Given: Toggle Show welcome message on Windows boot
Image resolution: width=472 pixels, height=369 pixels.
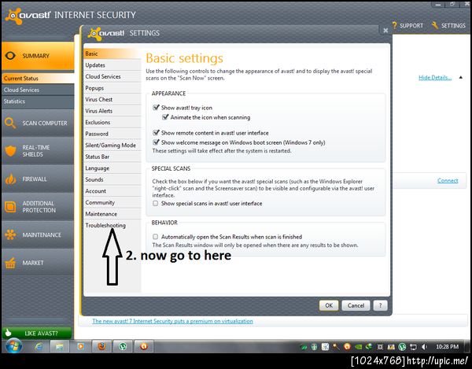Looking at the screenshot, I should 156,142.
